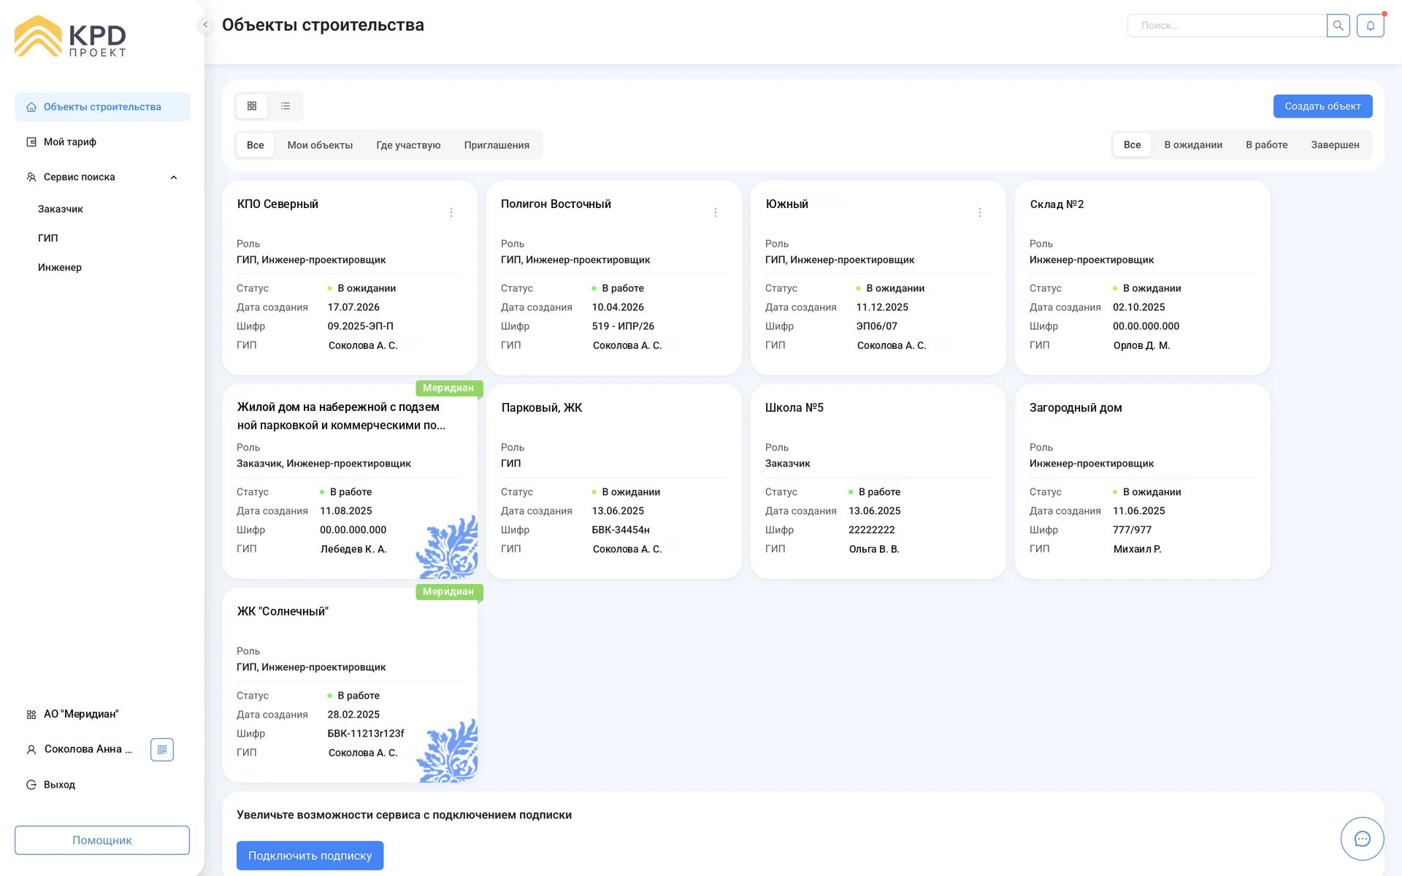The width and height of the screenshot is (1402, 876).
Task: Open the Южный object title
Action: [786, 204]
